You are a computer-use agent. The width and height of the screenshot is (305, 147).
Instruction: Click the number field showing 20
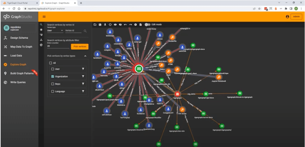[58, 46]
